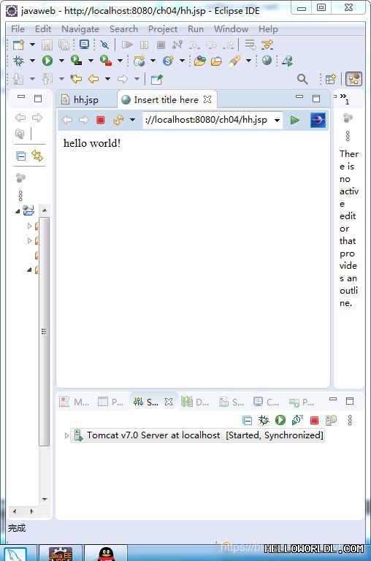Click the Last Edit Location arrow icon
The width and height of the screenshot is (371, 561).
pos(76,79)
